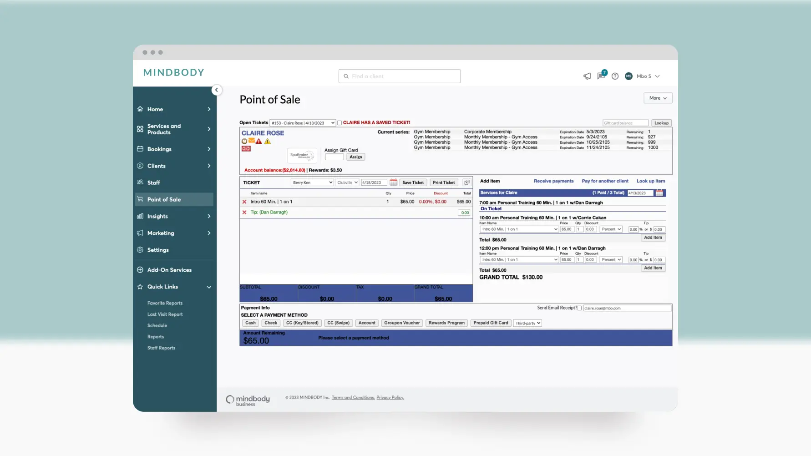The height and width of the screenshot is (456, 811).
Task: Focus the Find a client search box
Action: coord(400,76)
